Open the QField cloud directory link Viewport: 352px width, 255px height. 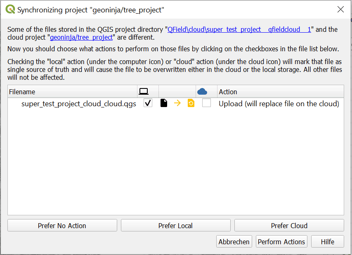239,29
